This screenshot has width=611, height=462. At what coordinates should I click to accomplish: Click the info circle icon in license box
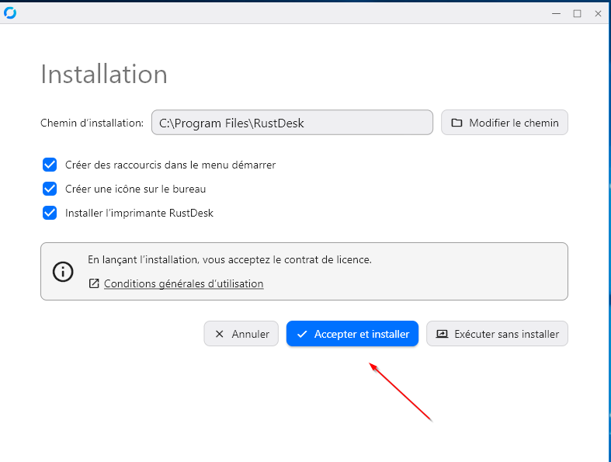click(x=63, y=271)
